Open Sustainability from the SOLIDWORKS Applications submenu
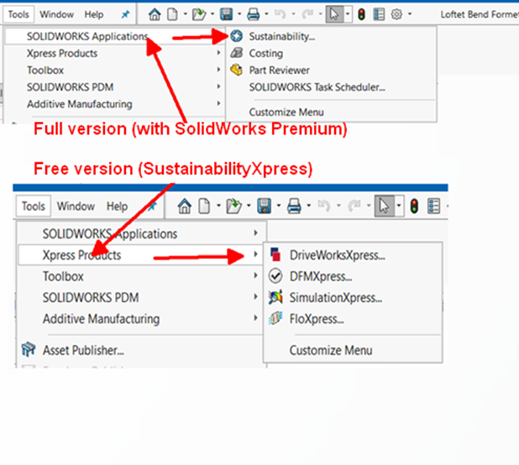 281,37
